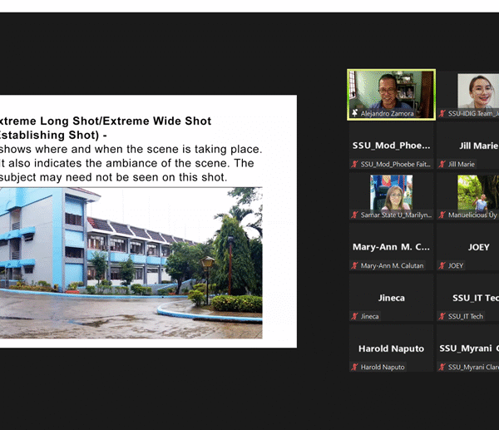Screen dimensions: 499x430
Task: Click slide heading '(Establishing Shot) -'
Action: [x=53, y=135]
